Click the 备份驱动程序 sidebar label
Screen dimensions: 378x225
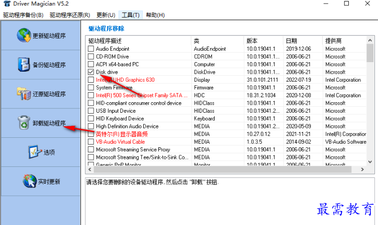coord(49,65)
